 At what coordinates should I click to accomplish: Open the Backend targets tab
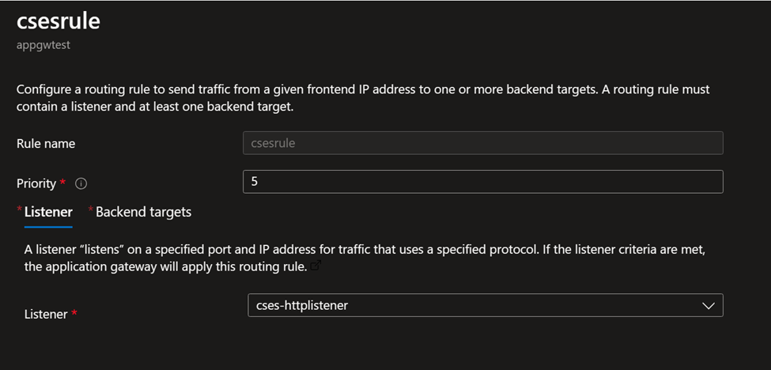pyautogui.click(x=143, y=212)
